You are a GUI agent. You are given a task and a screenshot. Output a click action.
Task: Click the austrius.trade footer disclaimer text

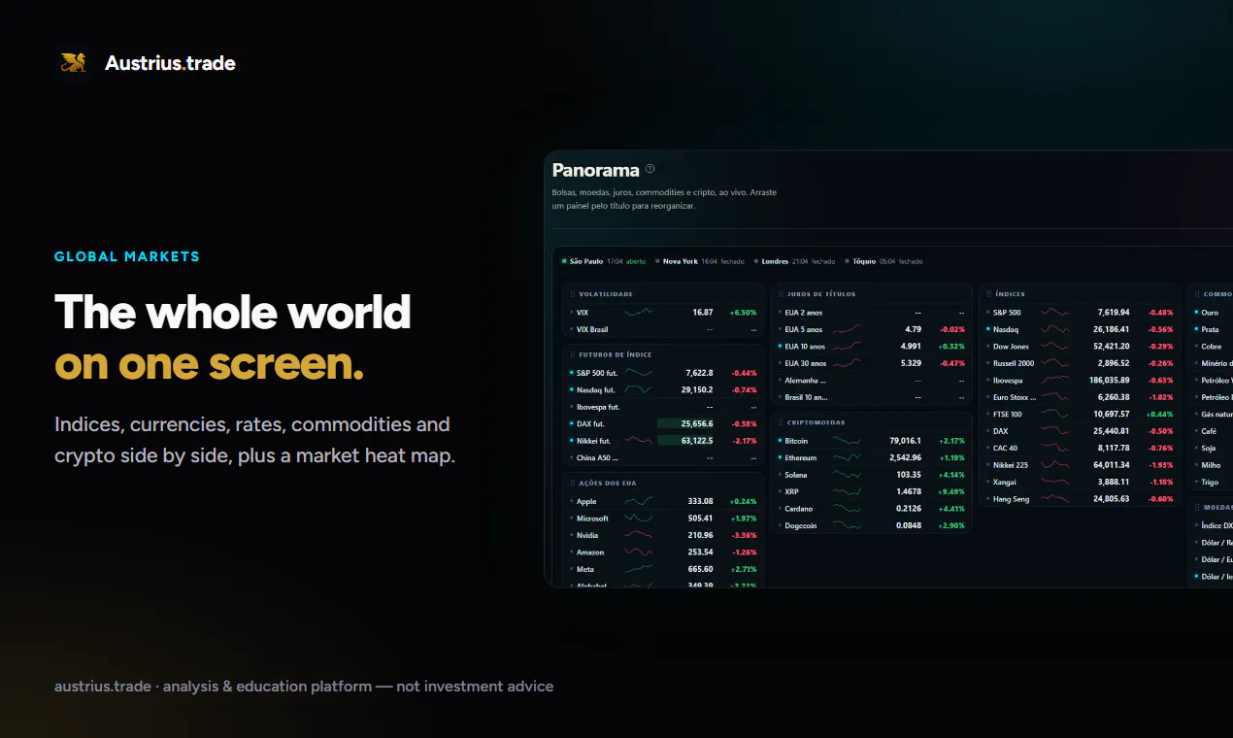point(304,687)
